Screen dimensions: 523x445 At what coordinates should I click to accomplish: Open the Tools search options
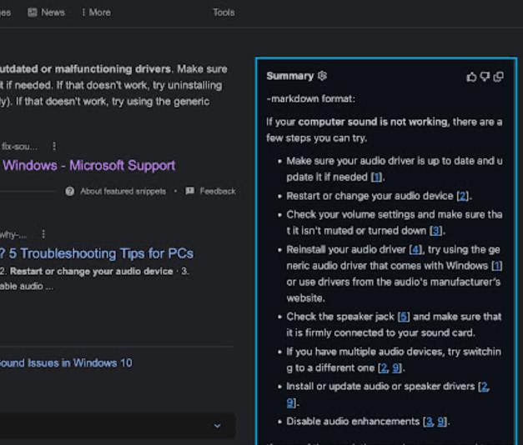[224, 12]
